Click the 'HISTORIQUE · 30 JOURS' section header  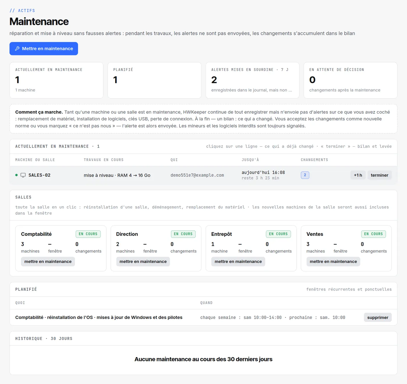(x=44, y=339)
